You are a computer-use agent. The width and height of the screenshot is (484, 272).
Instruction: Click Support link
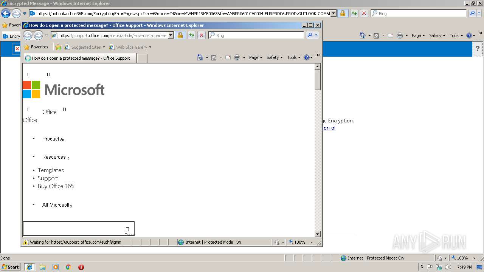tap(48, 178)
